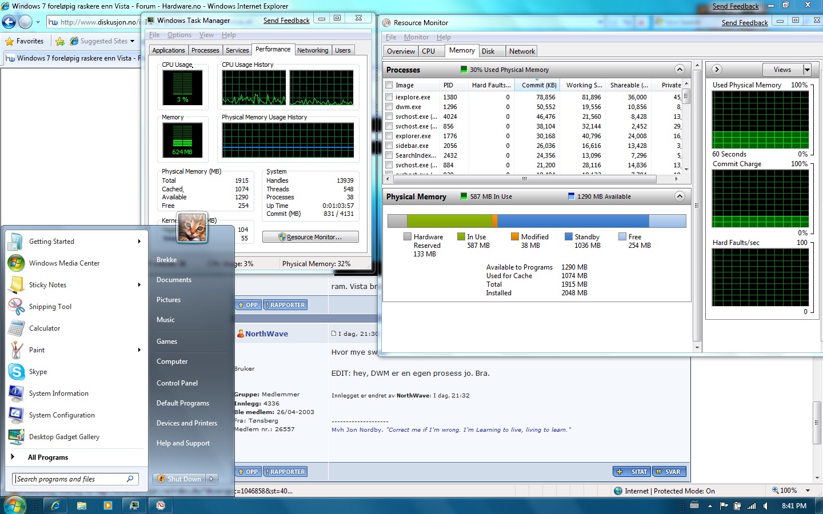The height and width of the screenshot is (514, 823).
Task: Click the Start orb button
Action: tap(15, 505)
